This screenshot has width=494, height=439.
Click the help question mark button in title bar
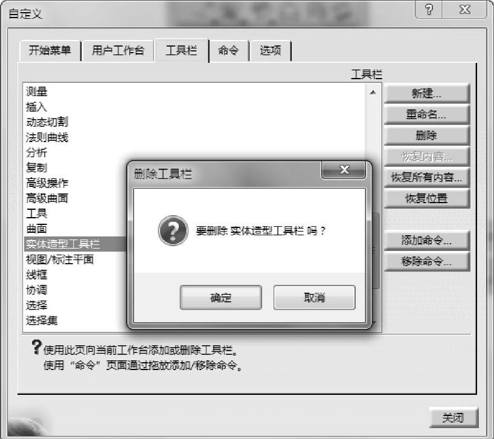coord(429,10)
